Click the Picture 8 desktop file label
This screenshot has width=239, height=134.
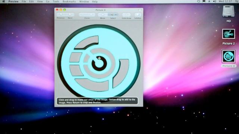click(229, 66)
